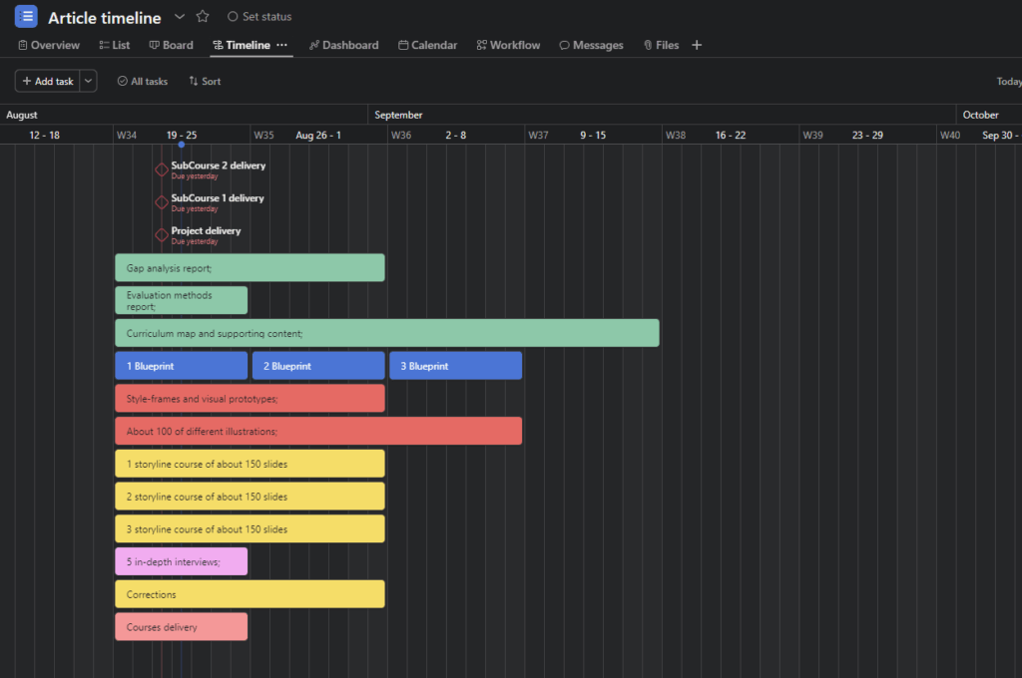Click the Set status button

[x=259, y=16]
